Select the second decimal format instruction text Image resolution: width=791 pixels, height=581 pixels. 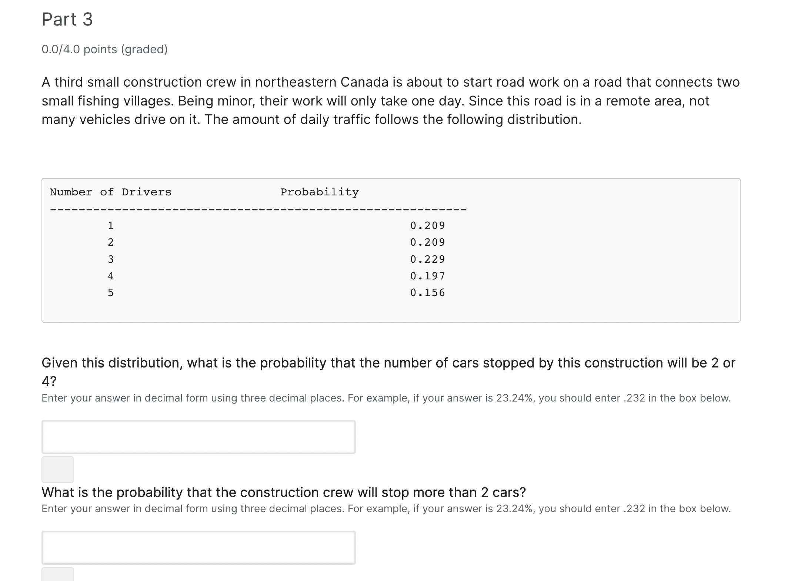pyautogui.click(x=370, y=508)
